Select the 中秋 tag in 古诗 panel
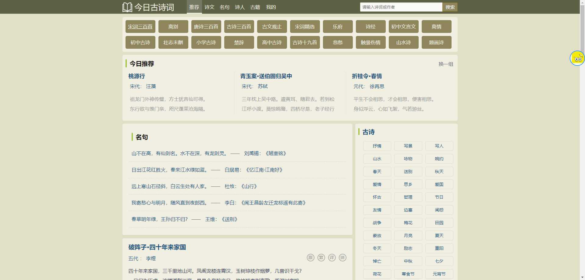585x280 pixels. point(408,261)
